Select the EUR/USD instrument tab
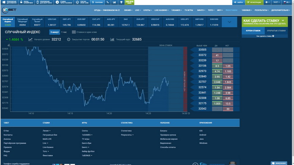Screen dimensions: 294x165 (x=214, y=22)
